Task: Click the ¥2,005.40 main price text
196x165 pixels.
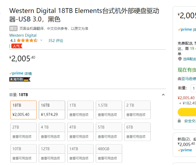Action: [22, 58]
